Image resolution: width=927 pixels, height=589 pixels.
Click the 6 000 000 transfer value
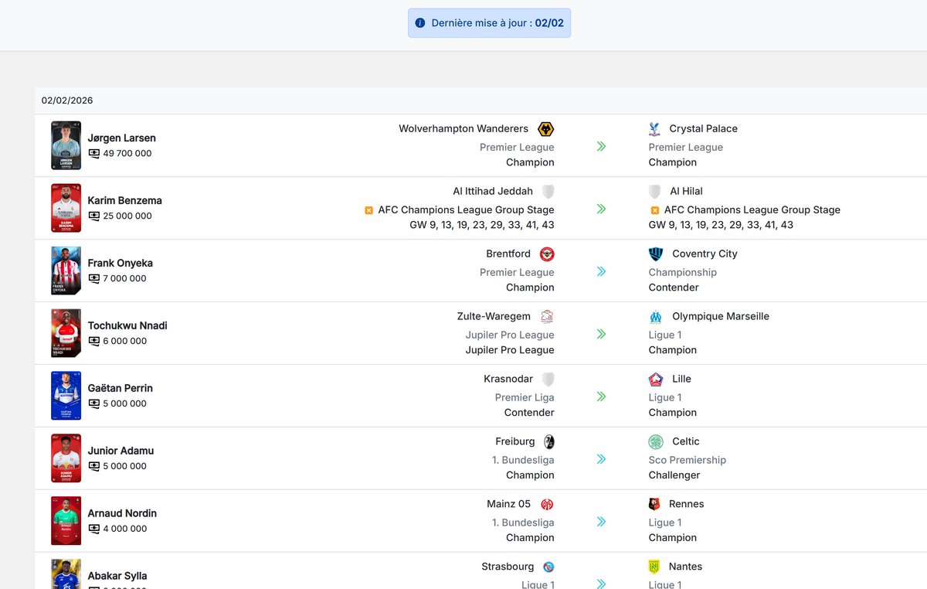125,342
